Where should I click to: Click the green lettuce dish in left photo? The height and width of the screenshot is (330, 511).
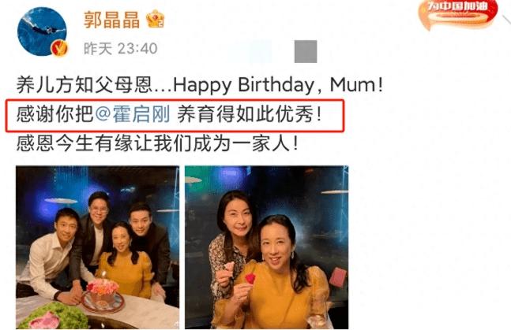click(54, 316)
